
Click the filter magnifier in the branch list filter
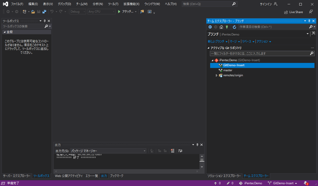point(312,53)
